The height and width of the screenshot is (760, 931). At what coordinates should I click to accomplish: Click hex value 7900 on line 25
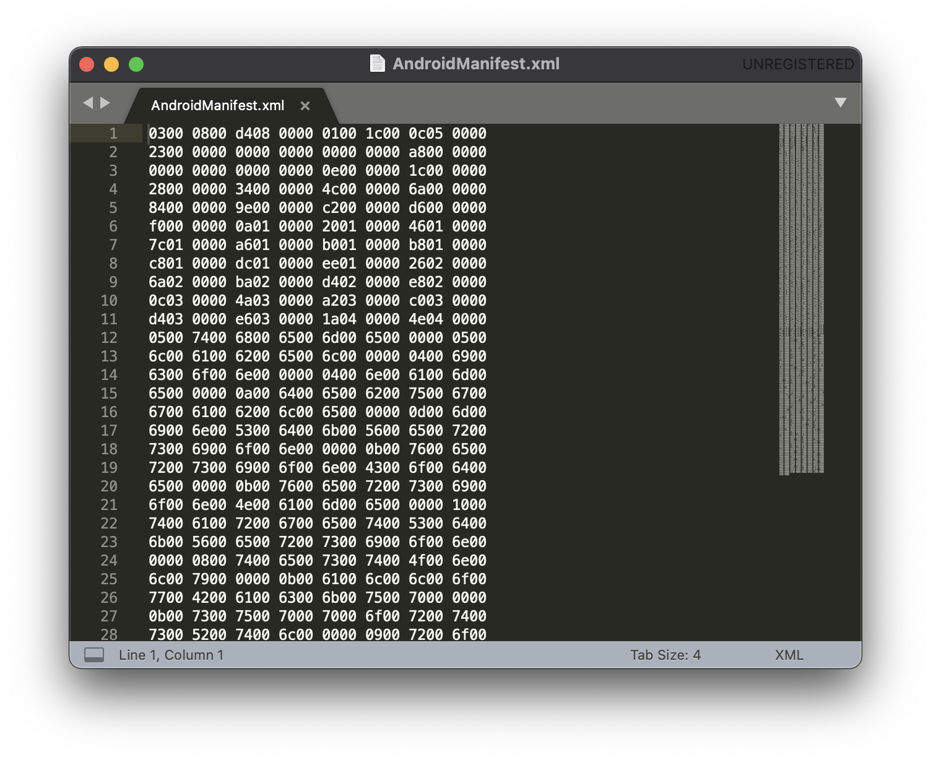click(209, 579)
